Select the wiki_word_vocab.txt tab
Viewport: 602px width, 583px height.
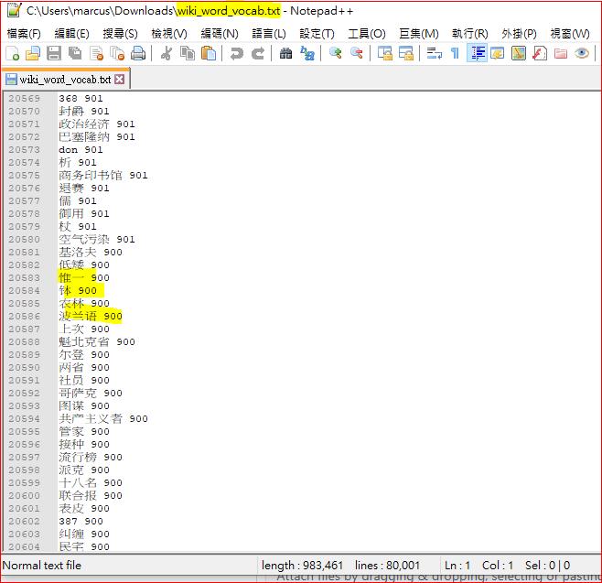65,80
